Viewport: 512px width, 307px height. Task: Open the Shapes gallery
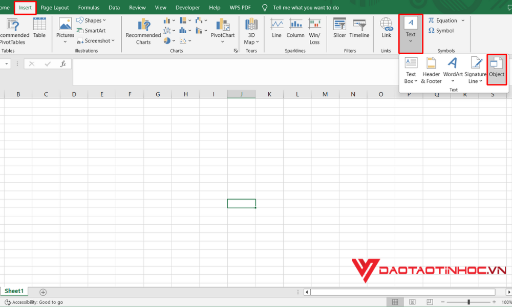click(x=92, y=20)
